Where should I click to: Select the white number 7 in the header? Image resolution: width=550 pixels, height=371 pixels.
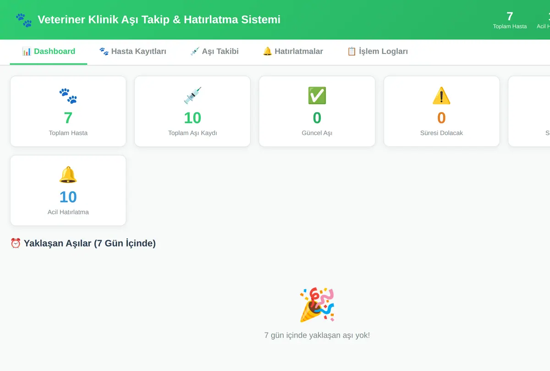click(x=510, y=16)
